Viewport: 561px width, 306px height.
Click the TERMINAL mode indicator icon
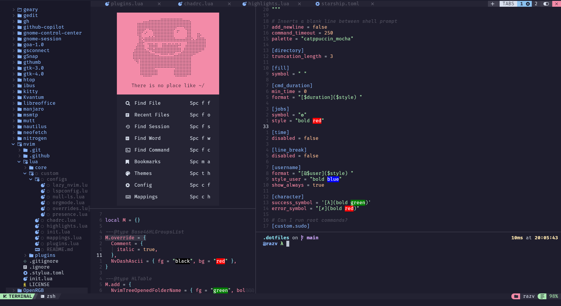(5, 296)
